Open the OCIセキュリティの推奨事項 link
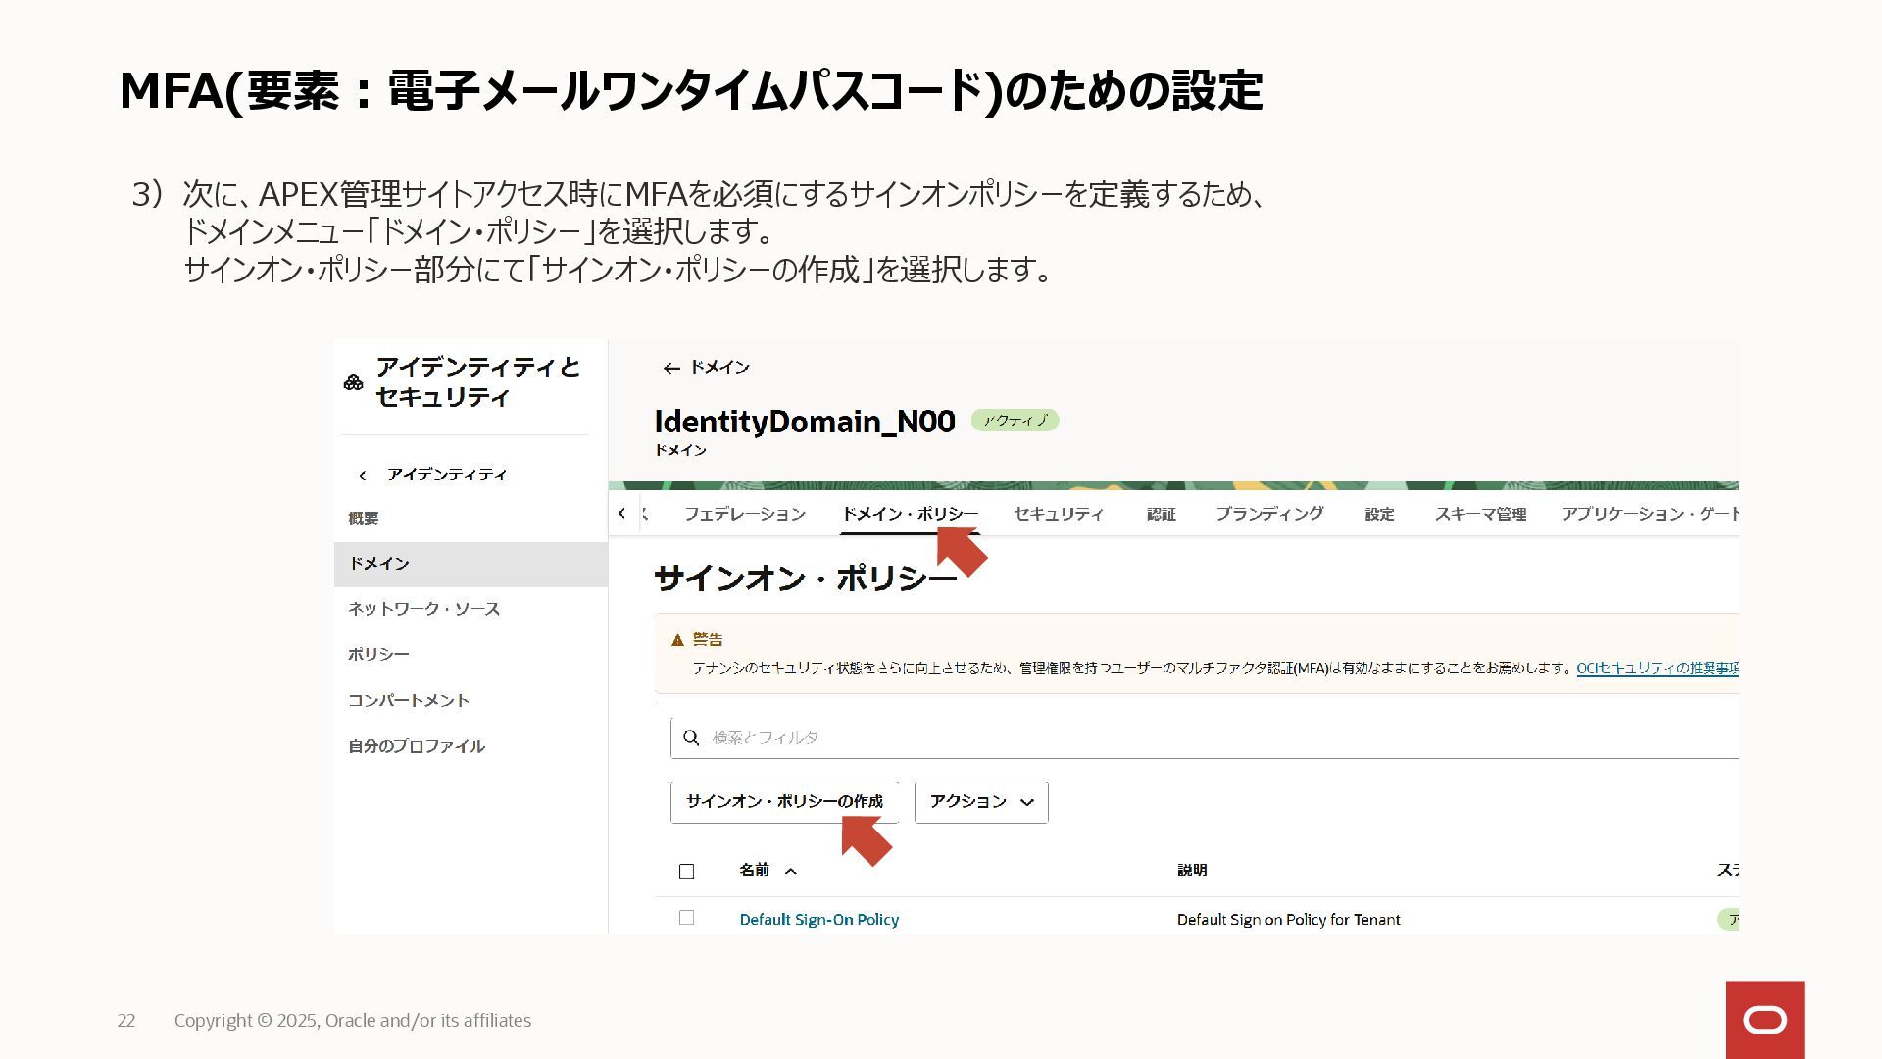This screenshot has height=1059, width=1882. (1658, 668)
